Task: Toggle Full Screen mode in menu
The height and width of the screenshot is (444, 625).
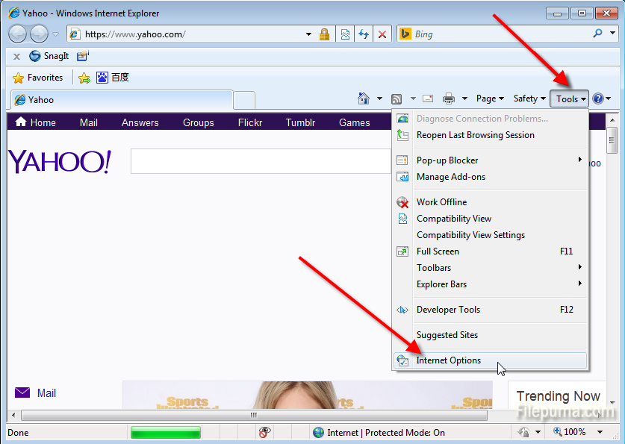Action: [438, 251]
